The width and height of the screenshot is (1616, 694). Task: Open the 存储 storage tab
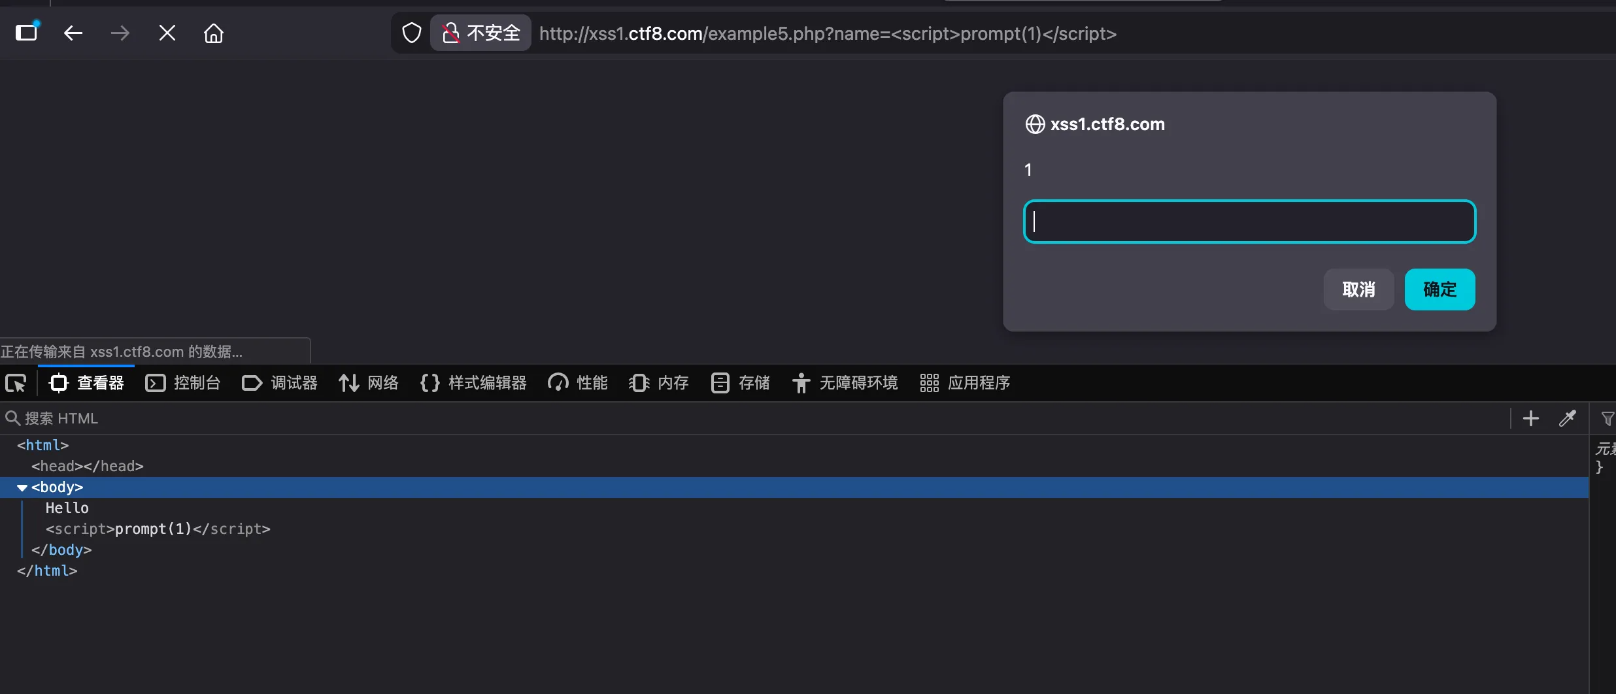(740, 383)
